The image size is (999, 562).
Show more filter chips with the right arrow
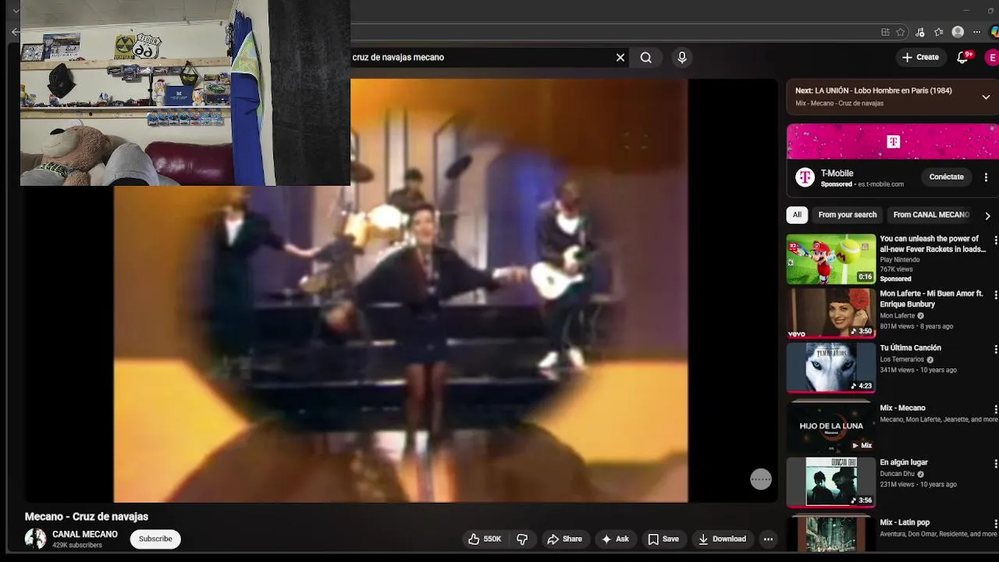tap(987, 215)
